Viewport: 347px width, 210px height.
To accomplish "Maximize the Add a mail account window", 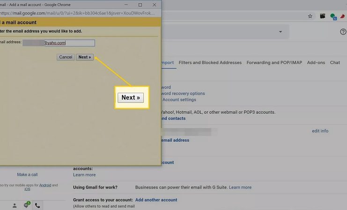I will pos(140,4).
